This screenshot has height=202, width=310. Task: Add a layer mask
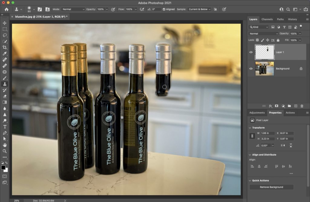277,106
